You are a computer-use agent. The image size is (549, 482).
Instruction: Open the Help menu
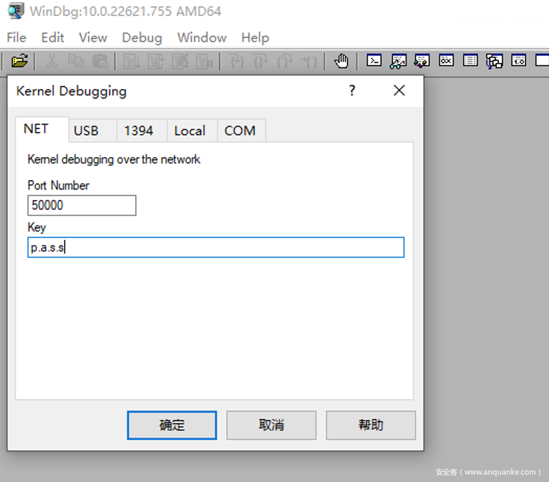coord(255,38)
